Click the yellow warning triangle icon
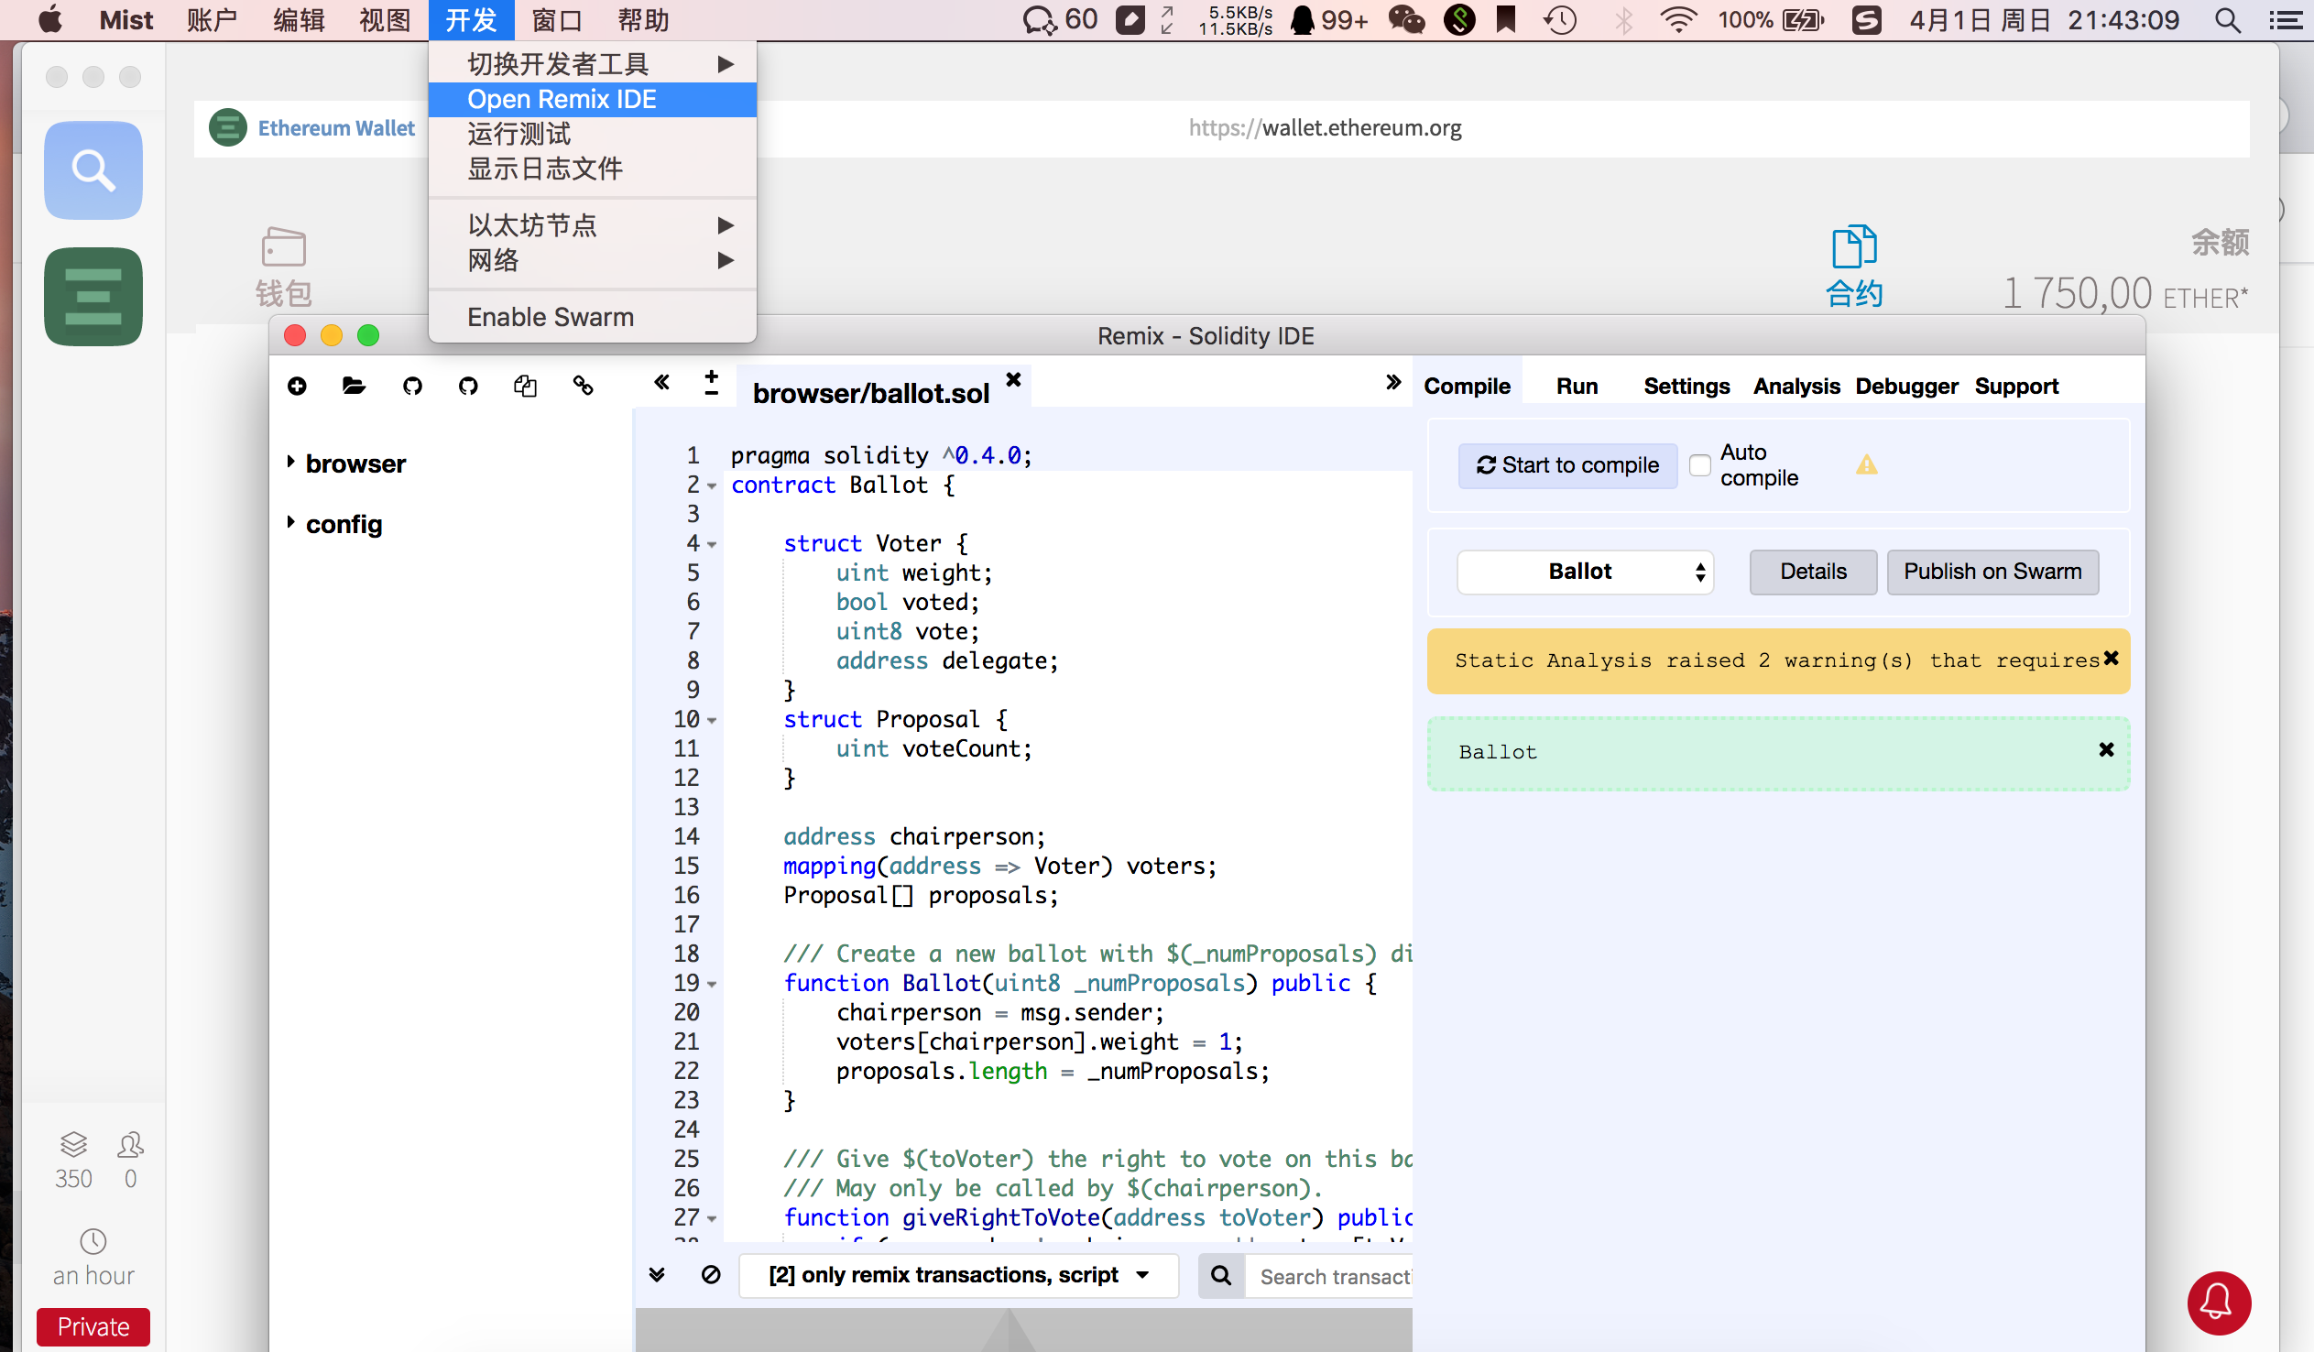 point(1866,464)
